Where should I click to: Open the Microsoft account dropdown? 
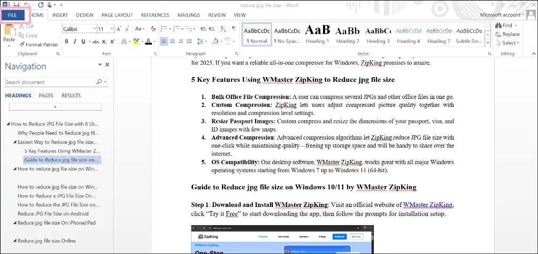(x=523, y=15)
